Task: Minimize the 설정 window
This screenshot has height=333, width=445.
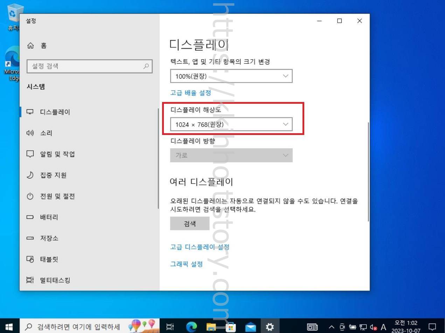Action: (319, 21)
